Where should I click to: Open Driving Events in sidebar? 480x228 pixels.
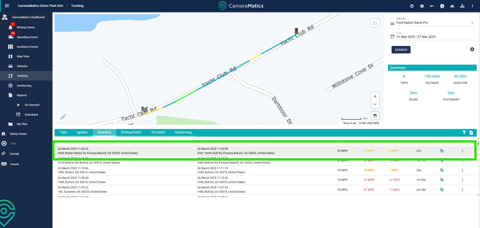tap(26, 27)
